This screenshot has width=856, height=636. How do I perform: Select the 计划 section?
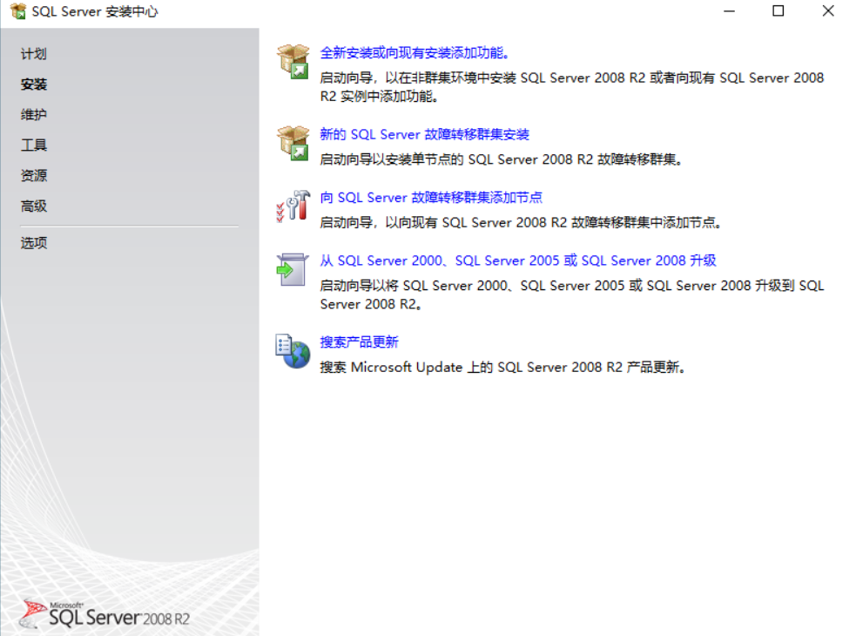click(x=33, y=53)
